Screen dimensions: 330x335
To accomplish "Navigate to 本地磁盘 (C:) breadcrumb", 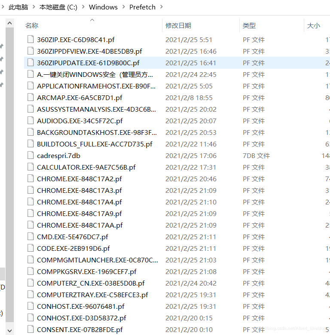I will pos(58,7).
